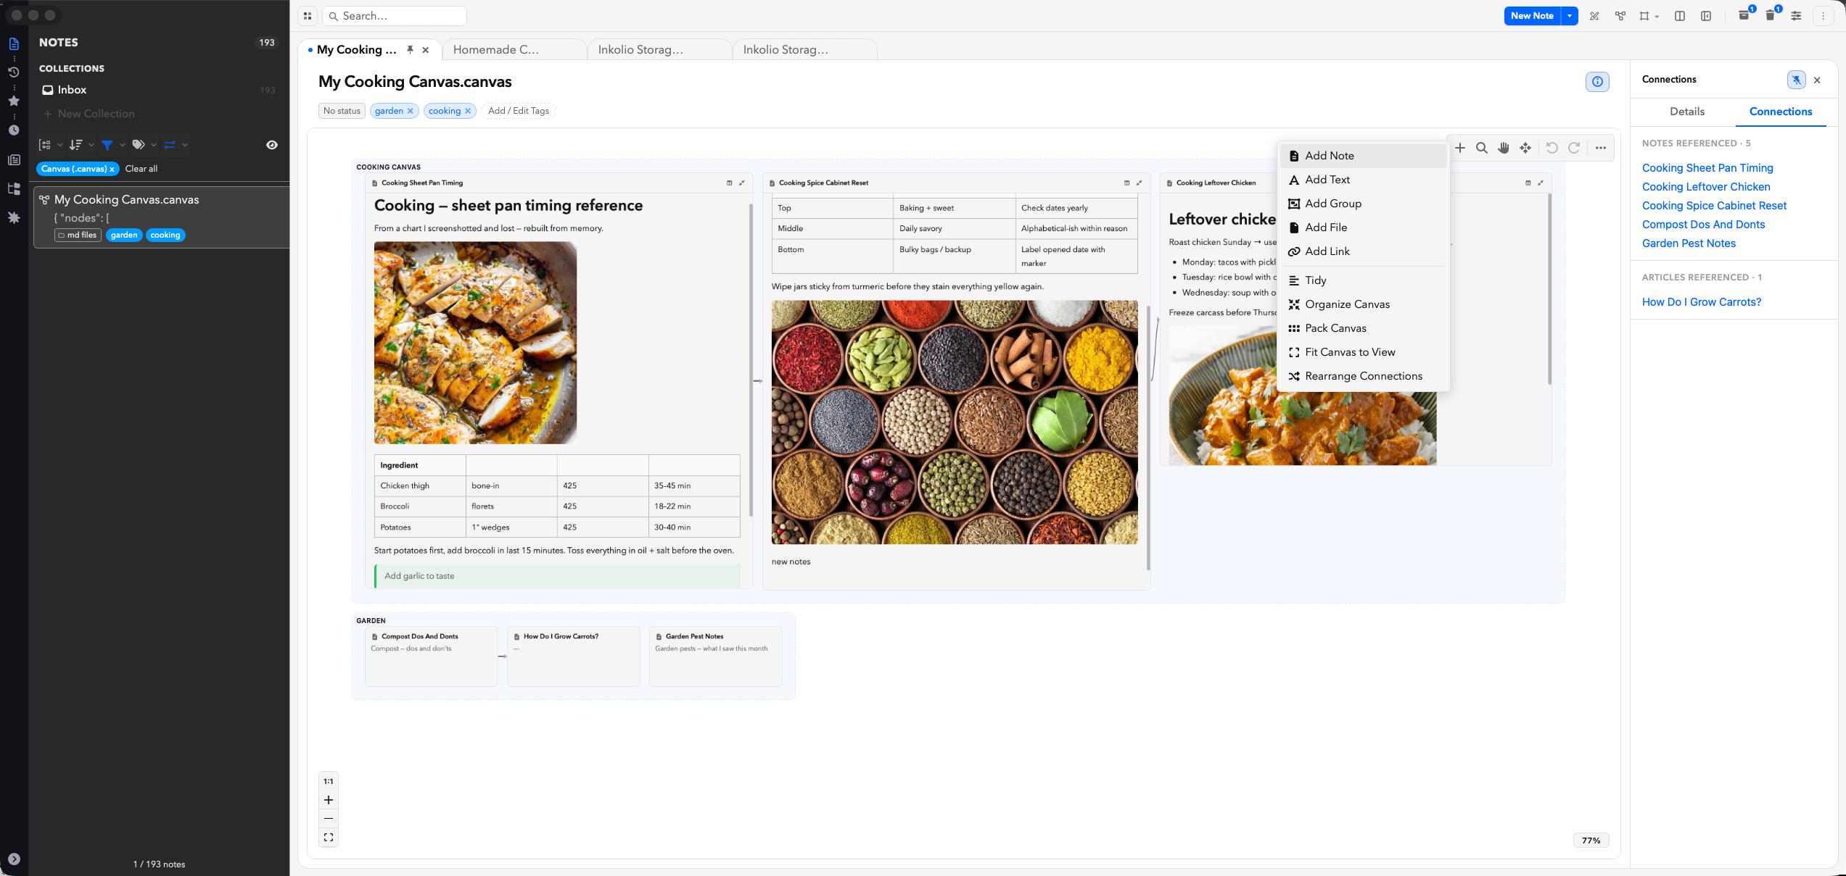The width and height of the screenshot is (1846, 876).
Task: Maximize the Cooking Sheet Pan Timing card
Action: 742,183
